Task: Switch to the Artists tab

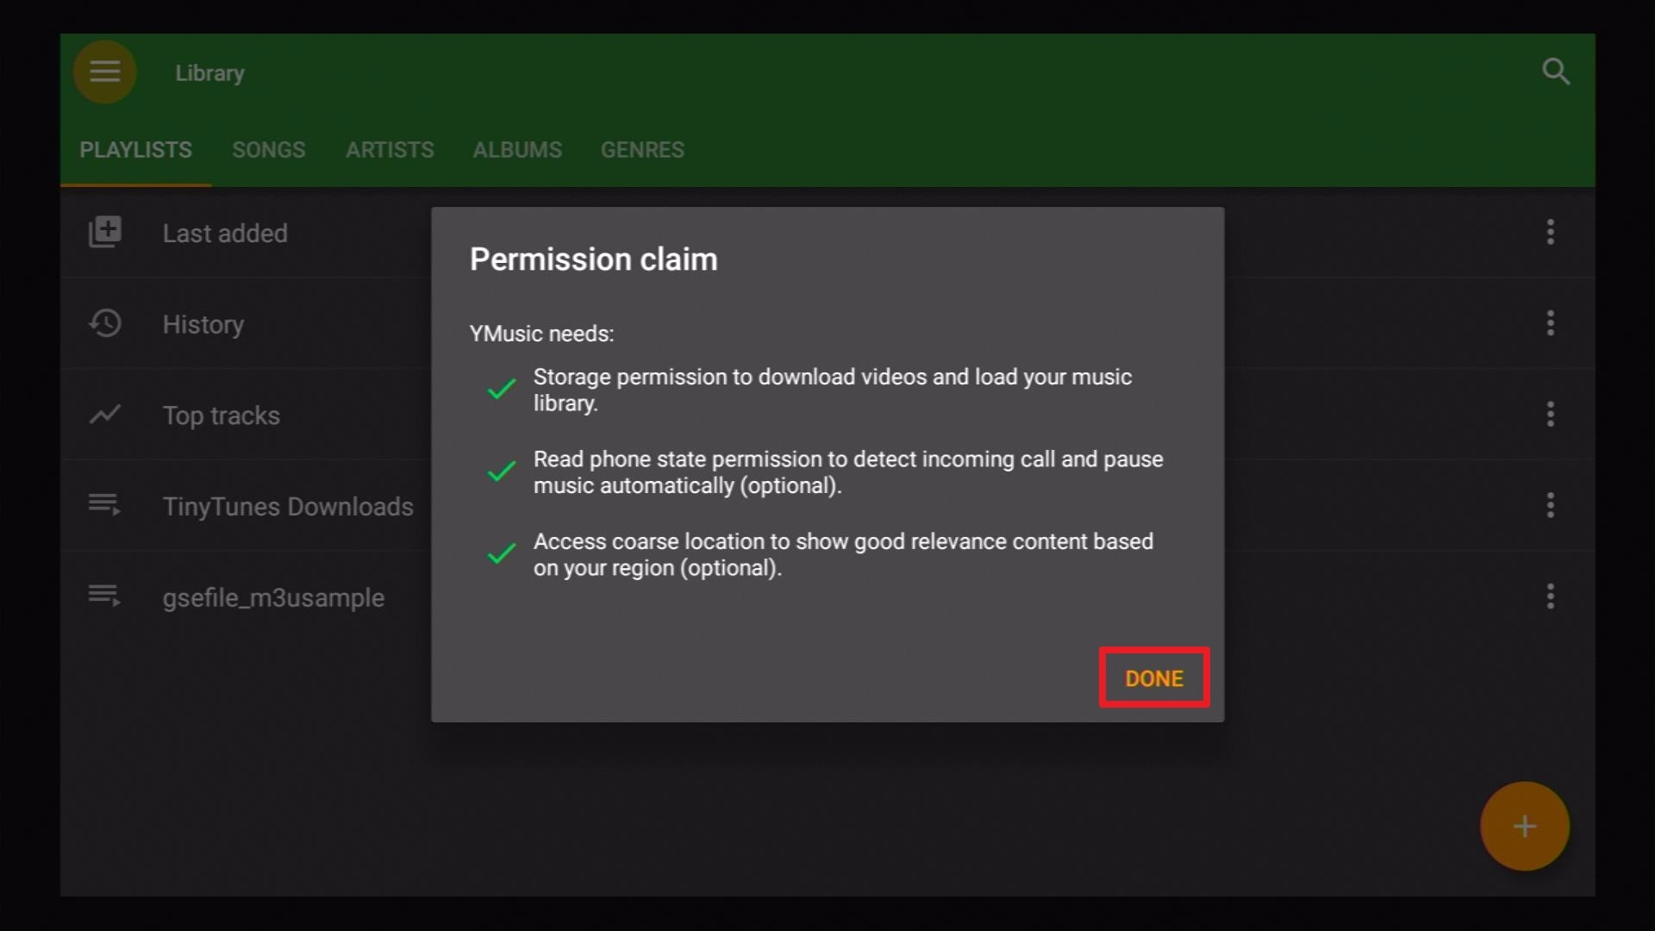Action: (x=390, y=150)
